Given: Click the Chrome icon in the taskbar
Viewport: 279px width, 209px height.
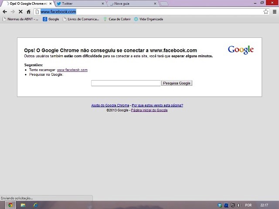Looking at the screenshot, I should 10,205.
